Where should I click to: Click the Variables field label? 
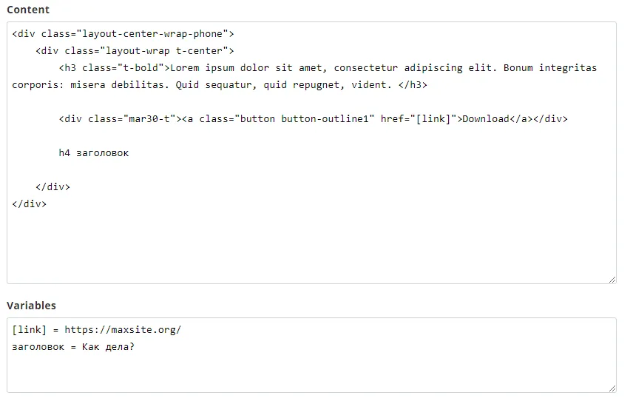coord(31,306)
